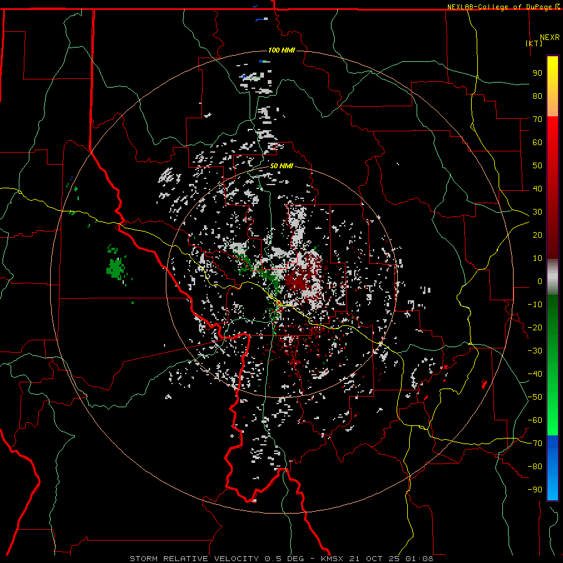Click the 50 NMI range ring label
Viewport: 563px width, 563px height.
[281, 166]
